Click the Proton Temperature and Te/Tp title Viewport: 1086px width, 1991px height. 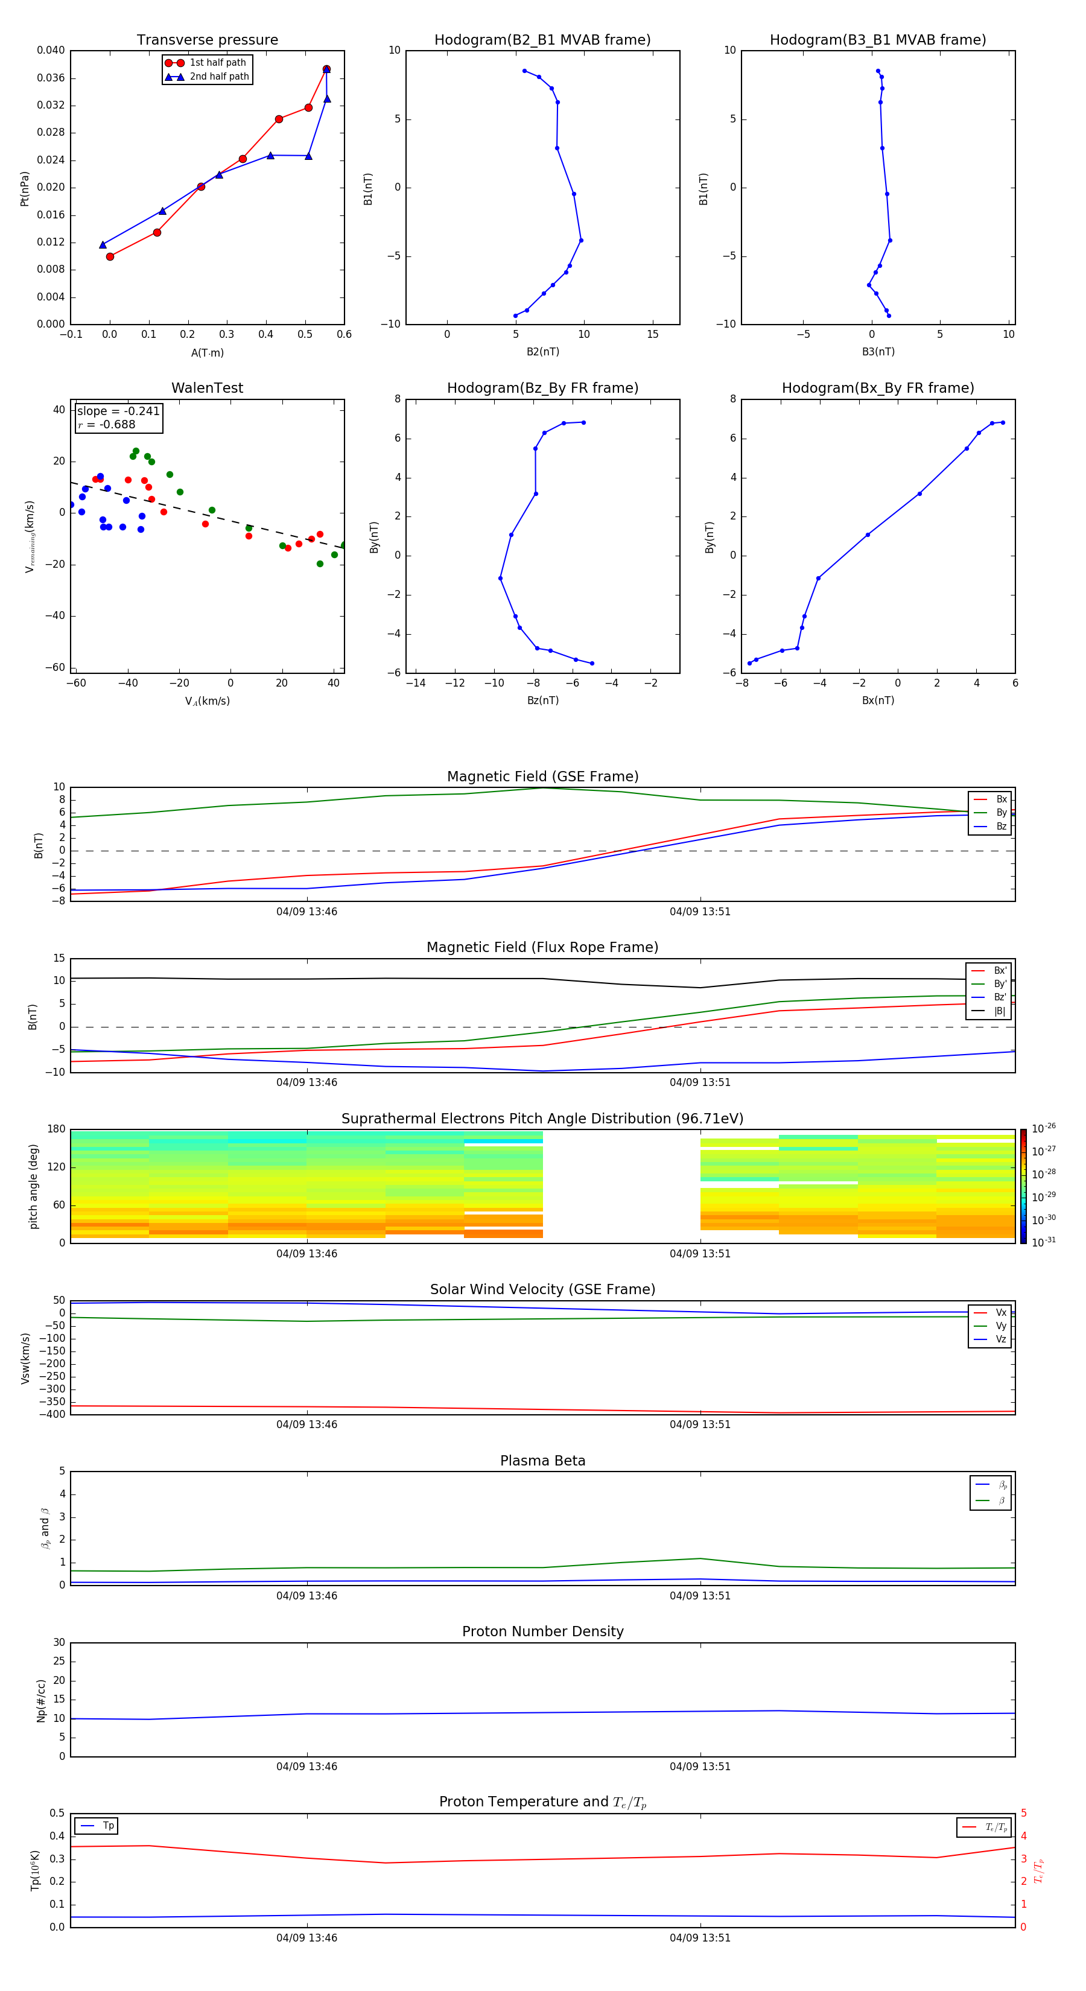click(x=542, y=1802)
